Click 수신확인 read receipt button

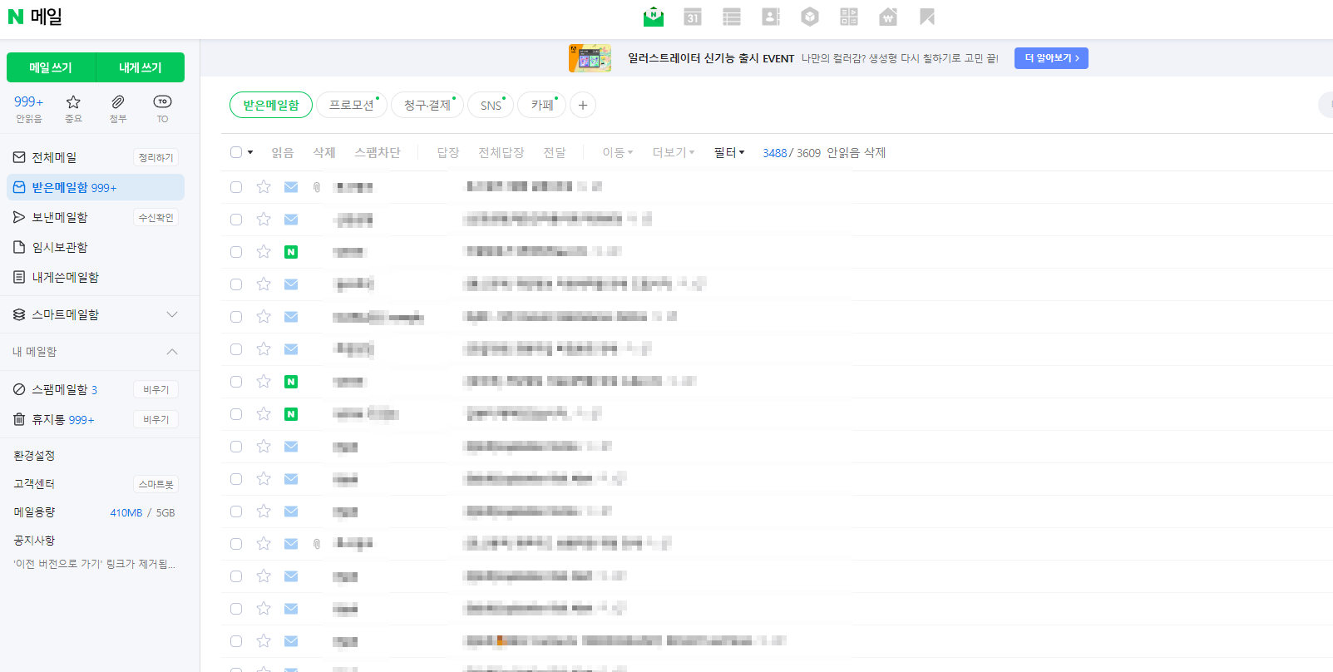pos(156,217)
